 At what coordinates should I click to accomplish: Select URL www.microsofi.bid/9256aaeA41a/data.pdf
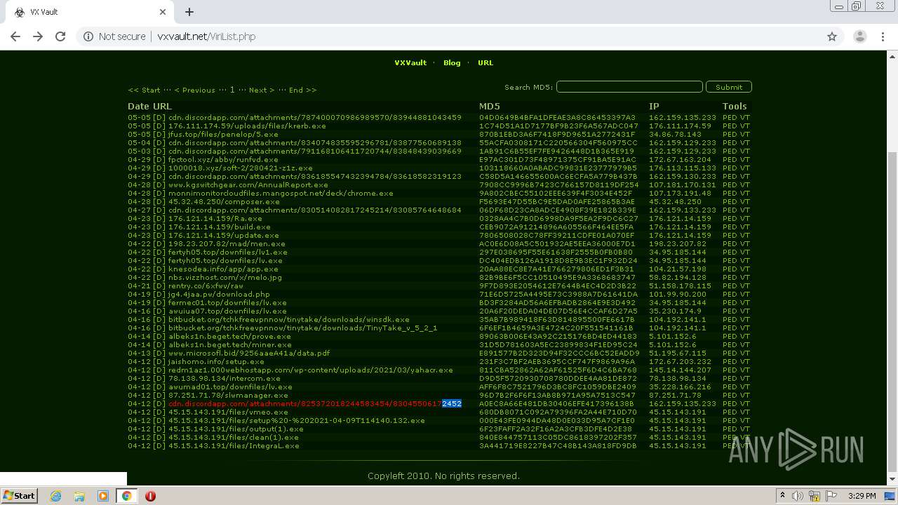pos(249,353)
